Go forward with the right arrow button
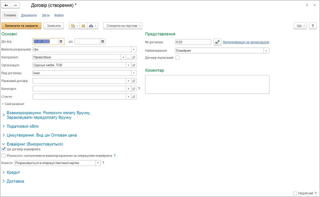320x197 pixels. point(15,5)
